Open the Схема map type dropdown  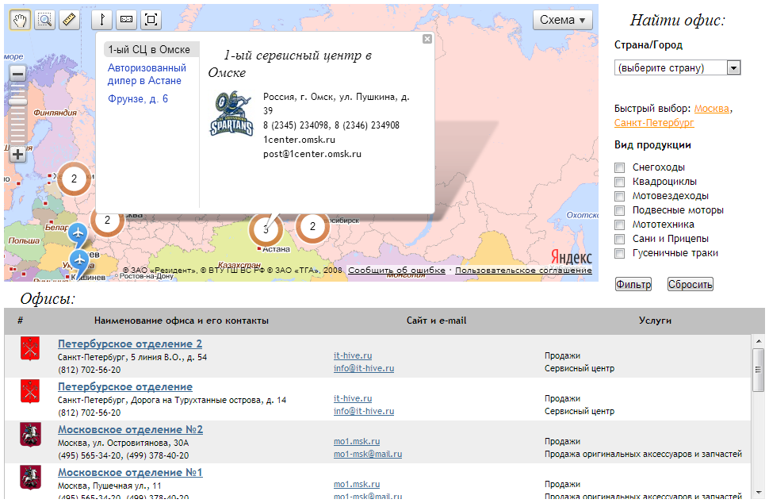pos(563,20)
